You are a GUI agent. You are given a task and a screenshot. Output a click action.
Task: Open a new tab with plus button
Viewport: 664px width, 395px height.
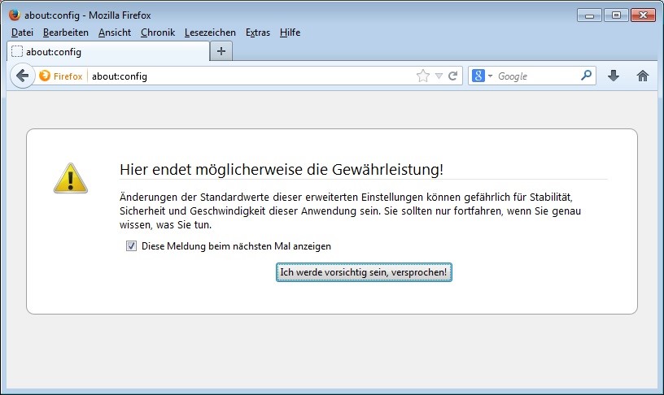click(x=221, y=51)
